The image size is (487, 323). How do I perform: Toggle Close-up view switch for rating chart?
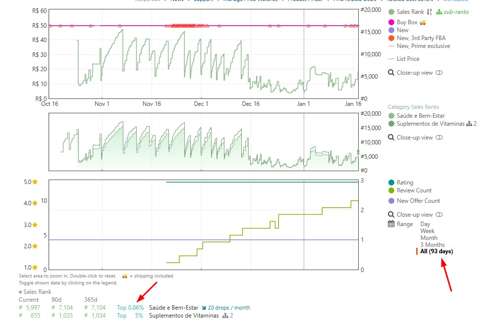coord(439,215)
